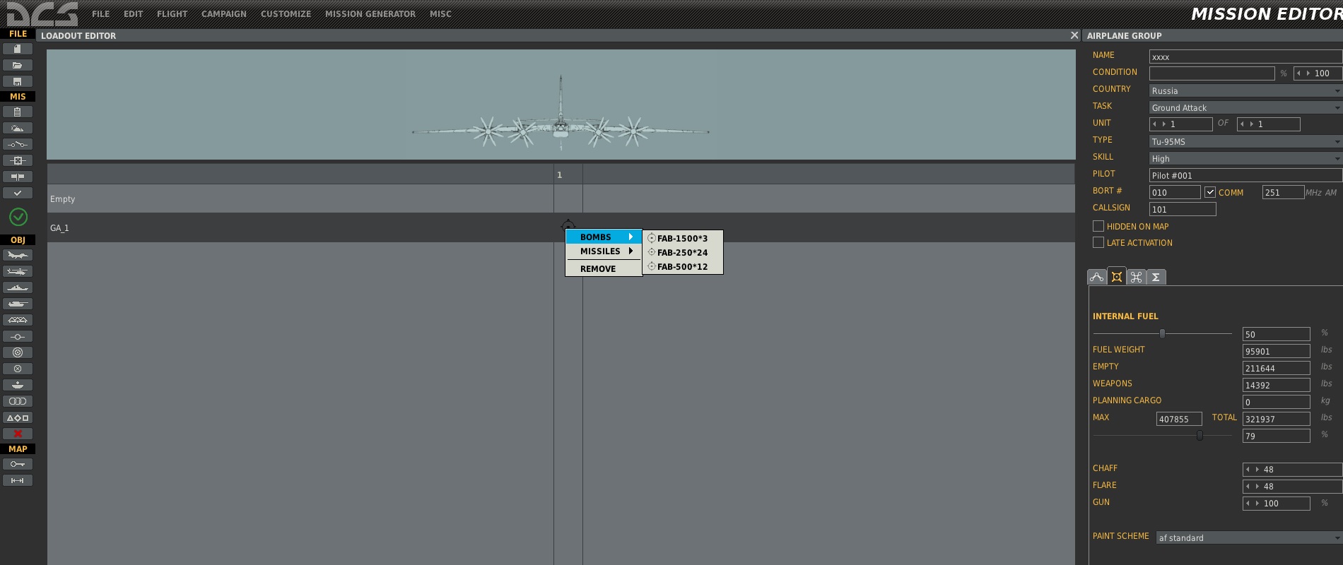Switch to the summary sigma tab
Viewport: 1343px width, 565px height.
[1156, 277]
